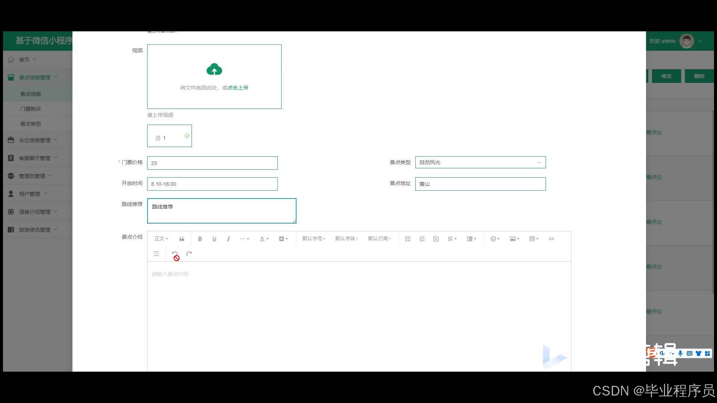The image size is (717, 403).
Task: Expand 车位信息管理 sidebar menu
Action: coord(35,140)
